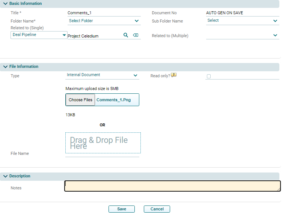Collapse the Basic Information section

pyautogui.click(x=5, y=3)
